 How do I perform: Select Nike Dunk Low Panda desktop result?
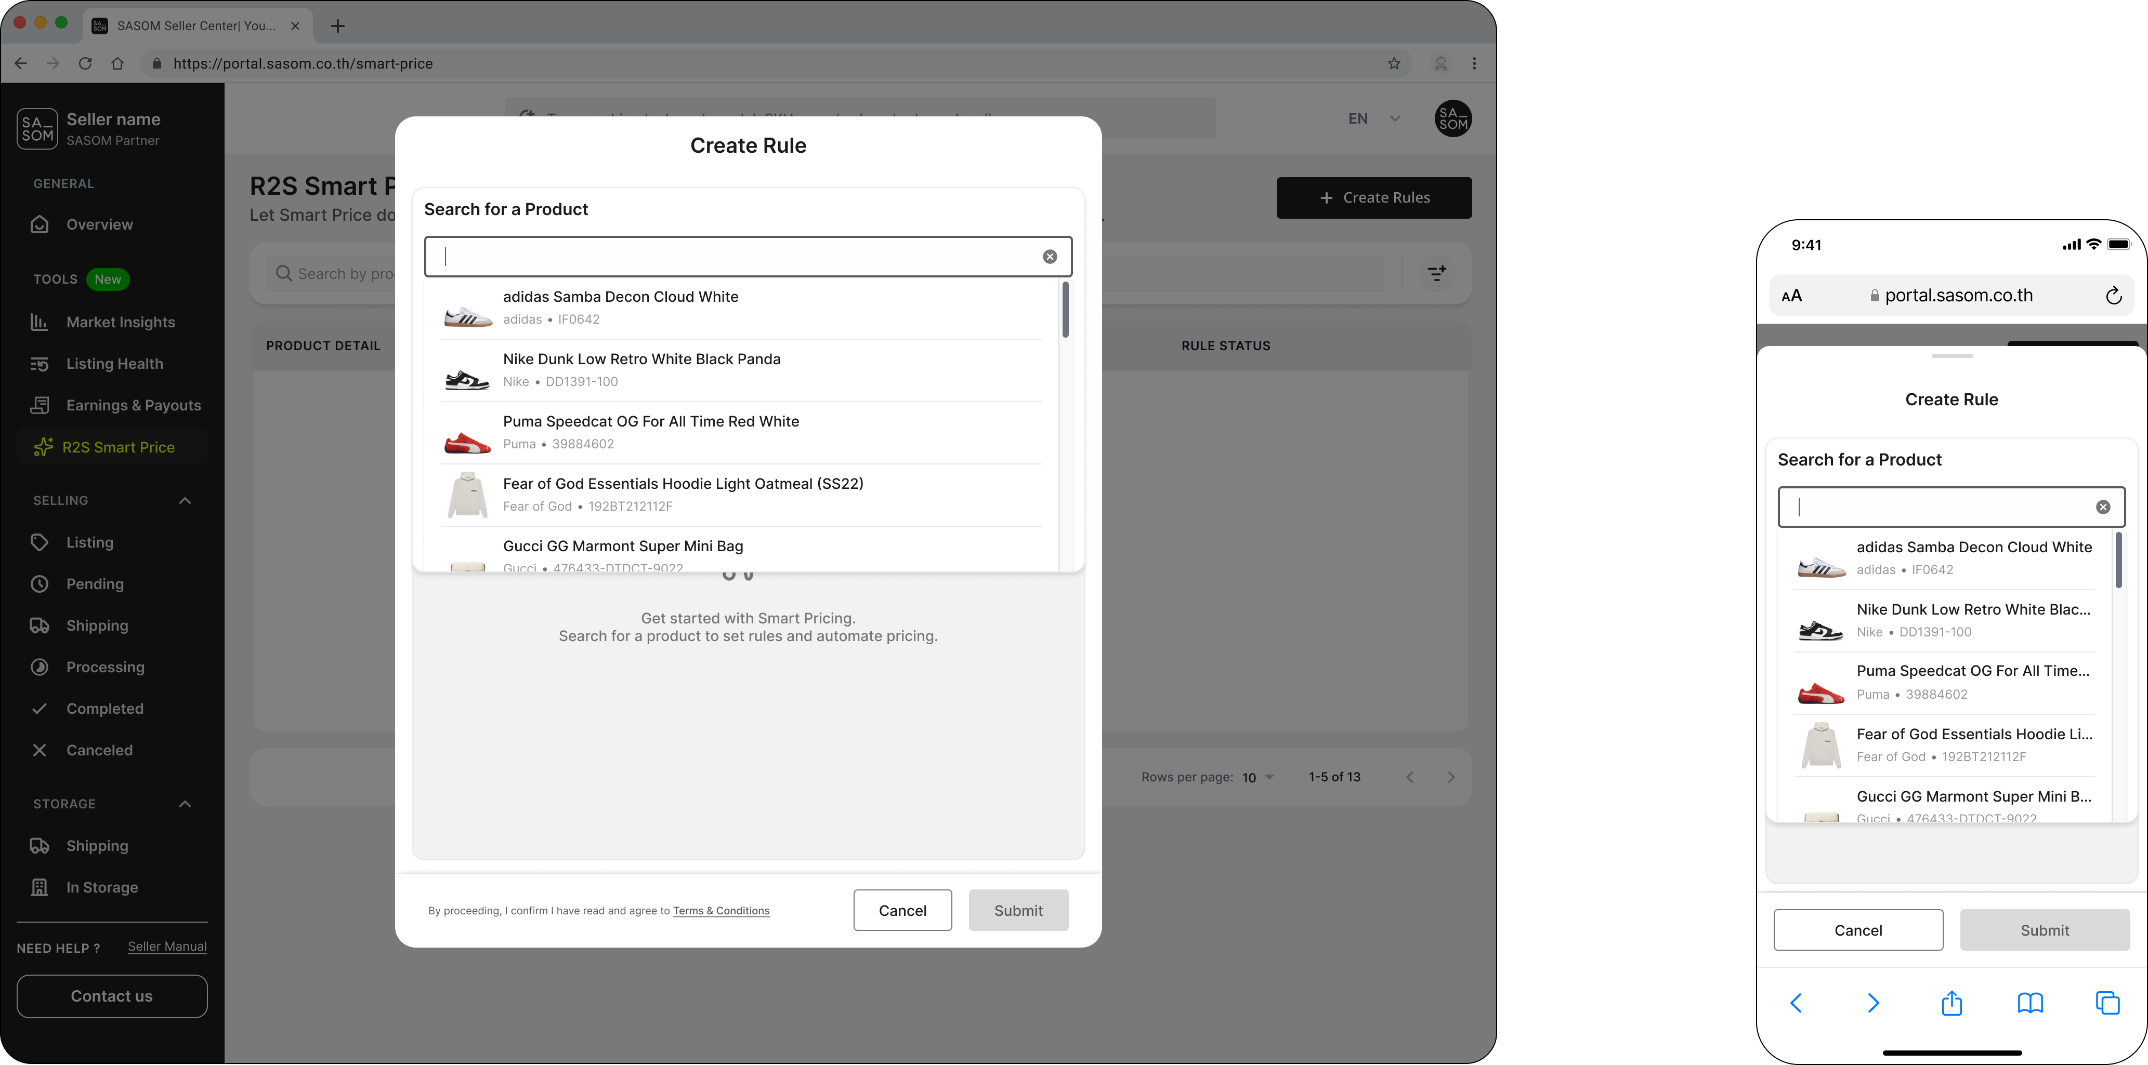[641, 370]
